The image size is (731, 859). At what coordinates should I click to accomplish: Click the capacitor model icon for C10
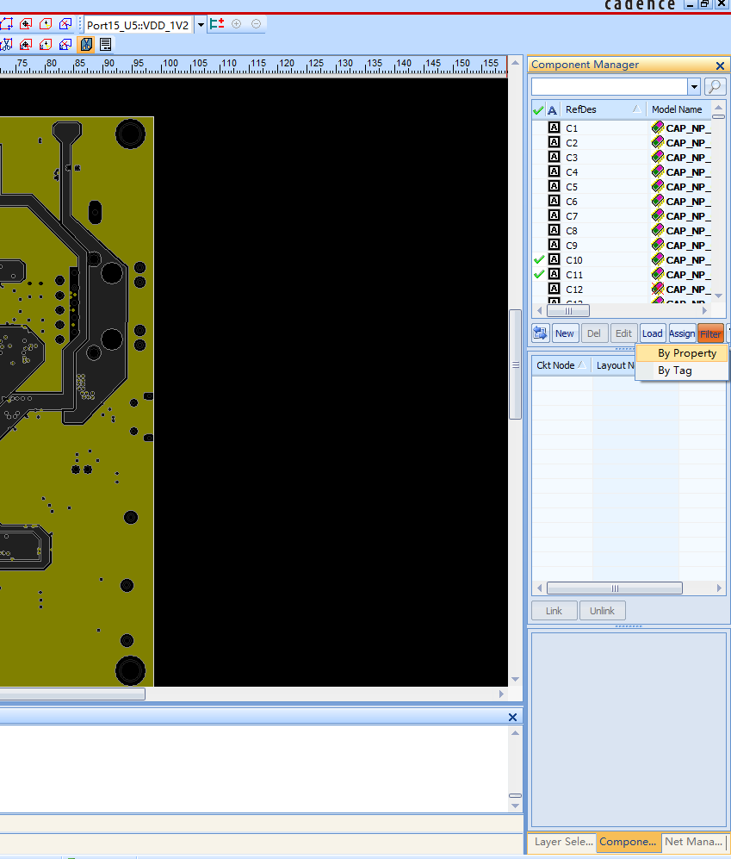pos(658,259)
